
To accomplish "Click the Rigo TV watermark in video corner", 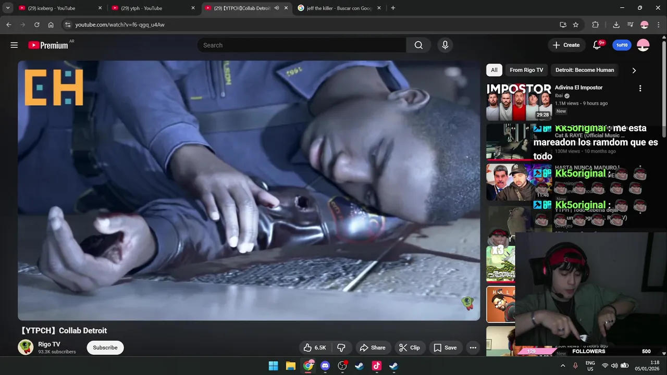I will pos(467,303).
